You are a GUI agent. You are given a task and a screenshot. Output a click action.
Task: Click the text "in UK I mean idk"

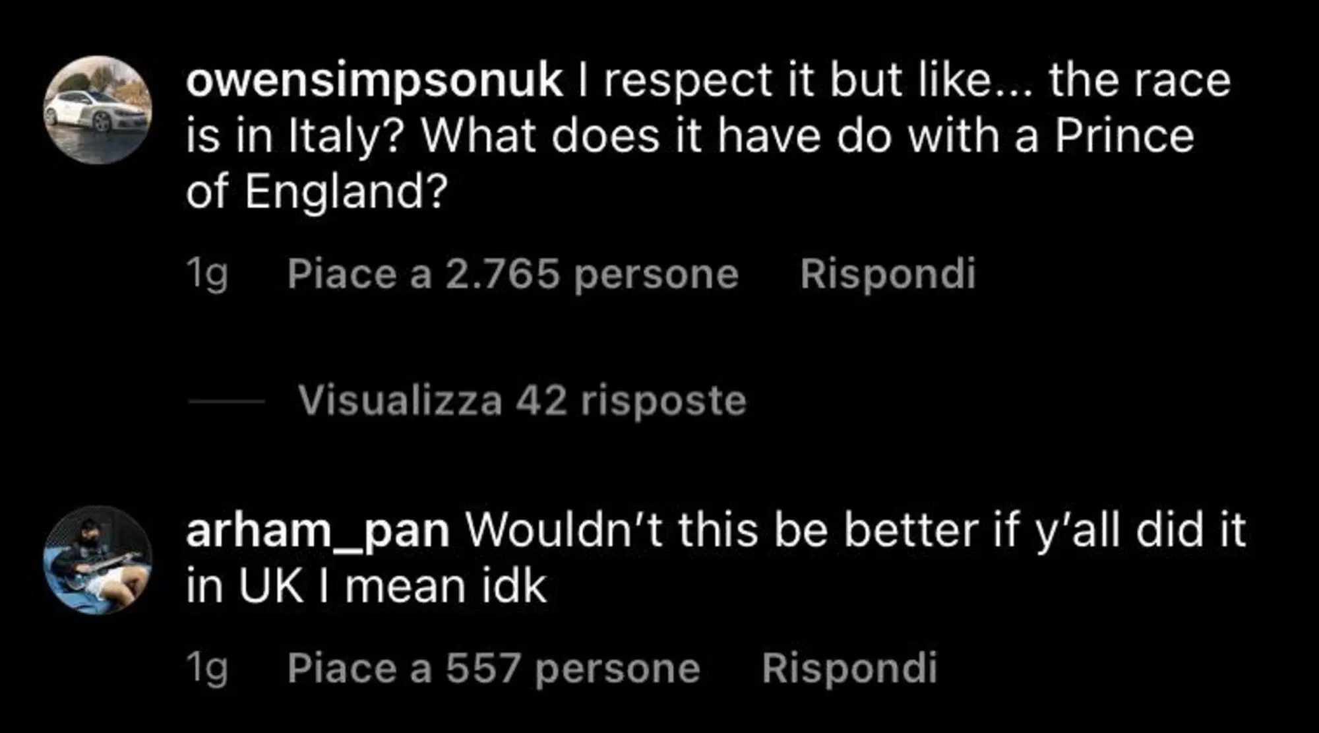point(366,586)
